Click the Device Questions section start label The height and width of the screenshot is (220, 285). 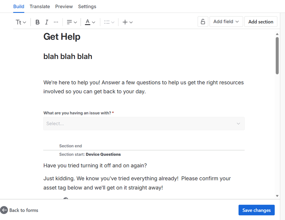(x=90, y=154)
